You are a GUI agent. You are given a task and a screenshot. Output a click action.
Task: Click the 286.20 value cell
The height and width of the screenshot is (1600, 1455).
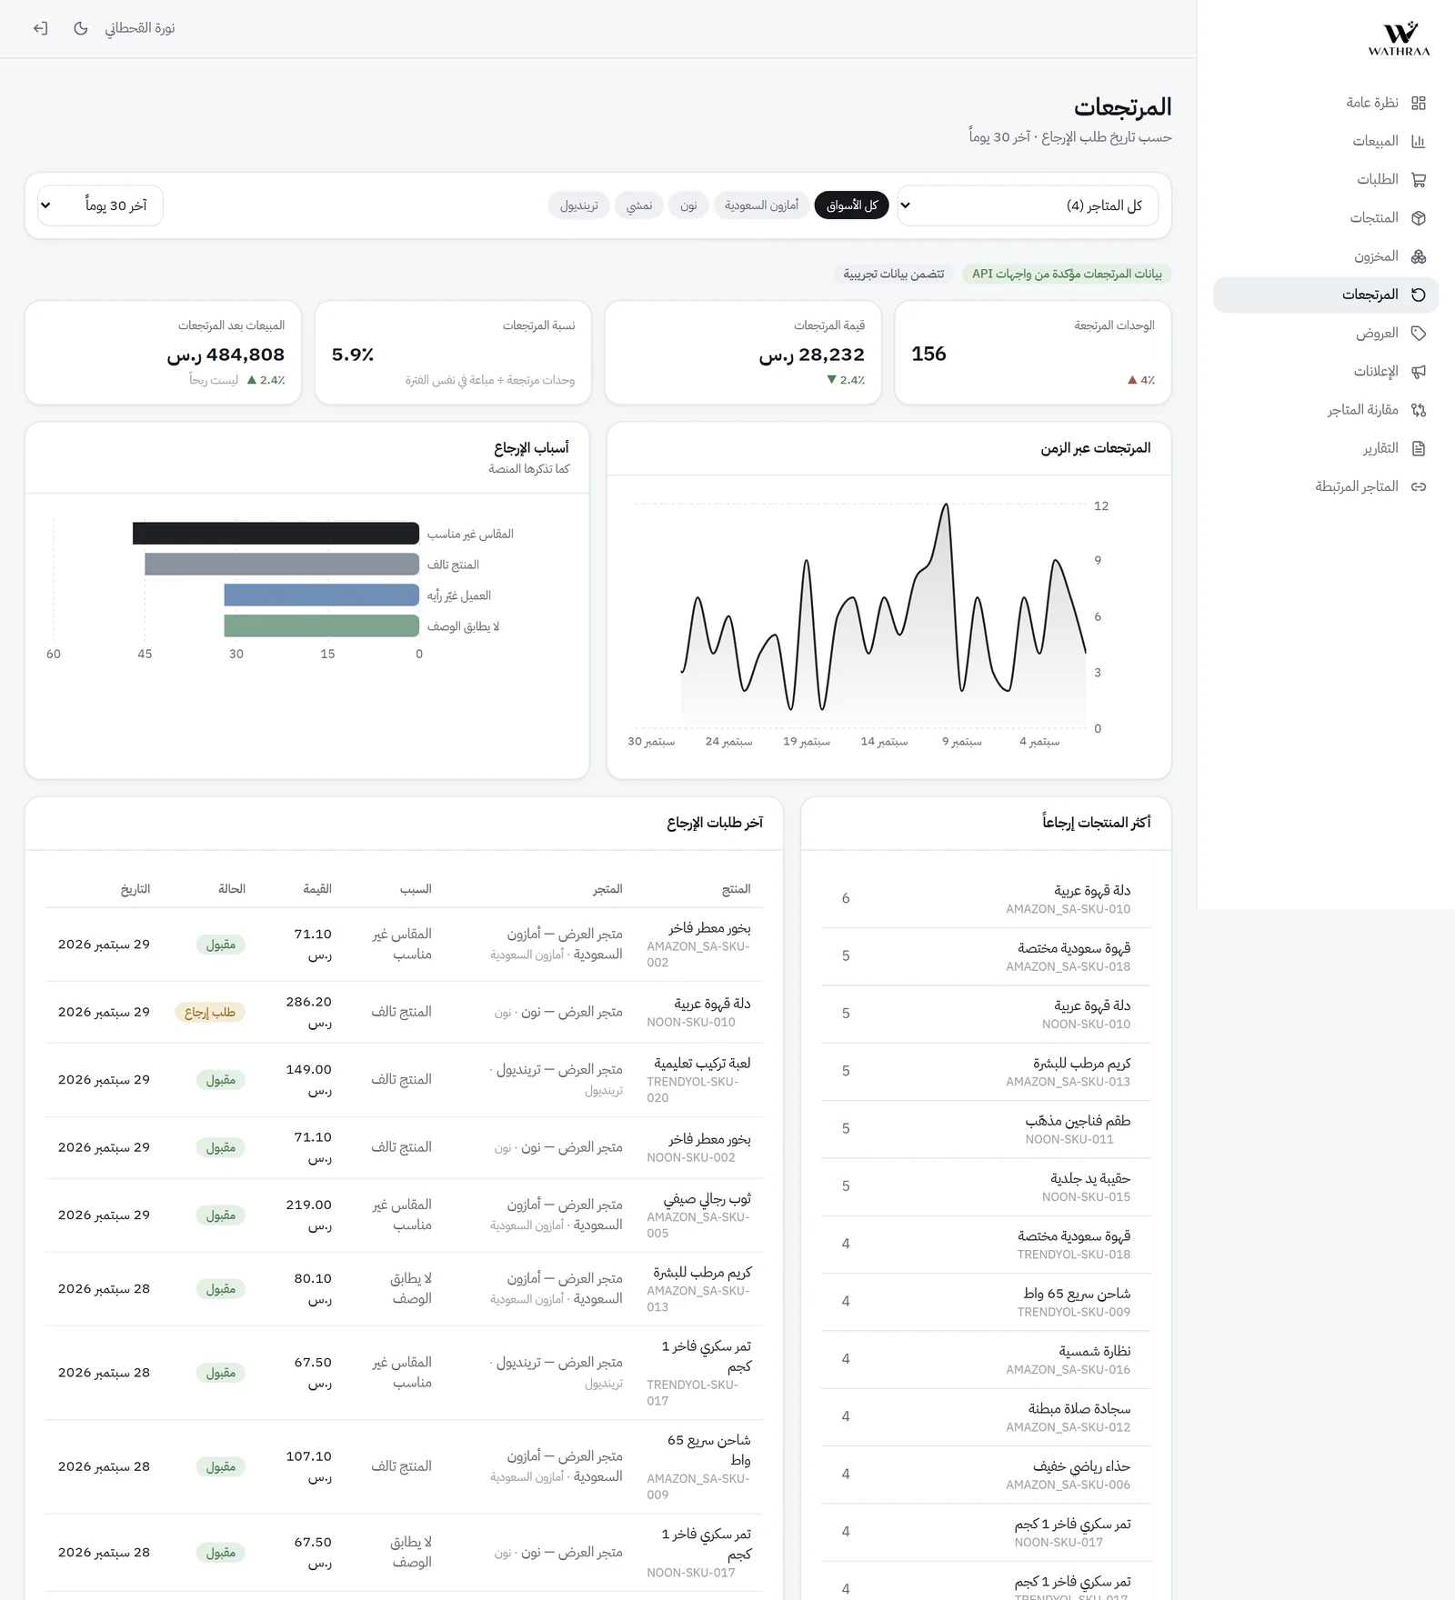coord(309,1012)
